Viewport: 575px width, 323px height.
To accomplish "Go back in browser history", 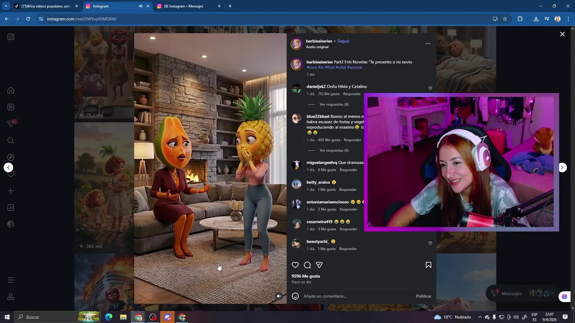I will point(7,19).
